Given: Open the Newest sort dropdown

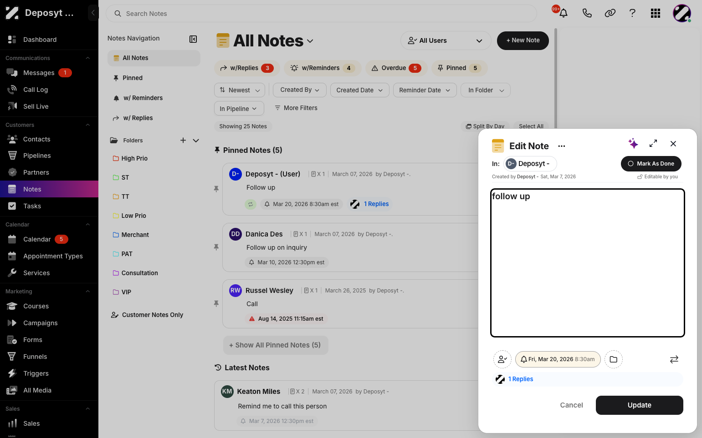Looking at the screenshot, I should tap(240, 90).
